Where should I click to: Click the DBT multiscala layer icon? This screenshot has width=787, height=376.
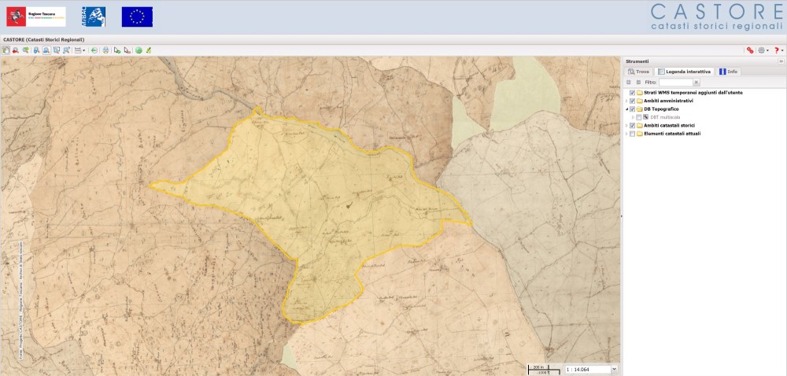point(646,116)
